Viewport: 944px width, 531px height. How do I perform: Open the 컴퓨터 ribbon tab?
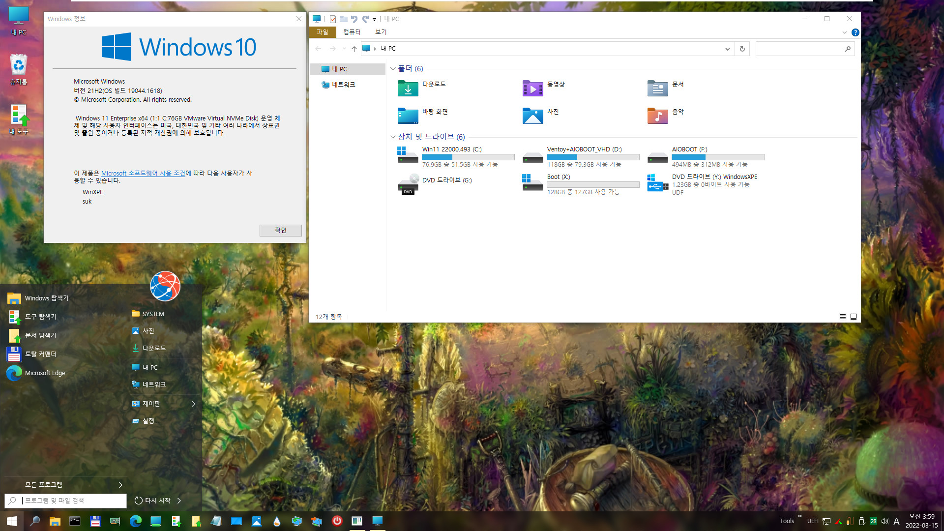click(352, 32)
